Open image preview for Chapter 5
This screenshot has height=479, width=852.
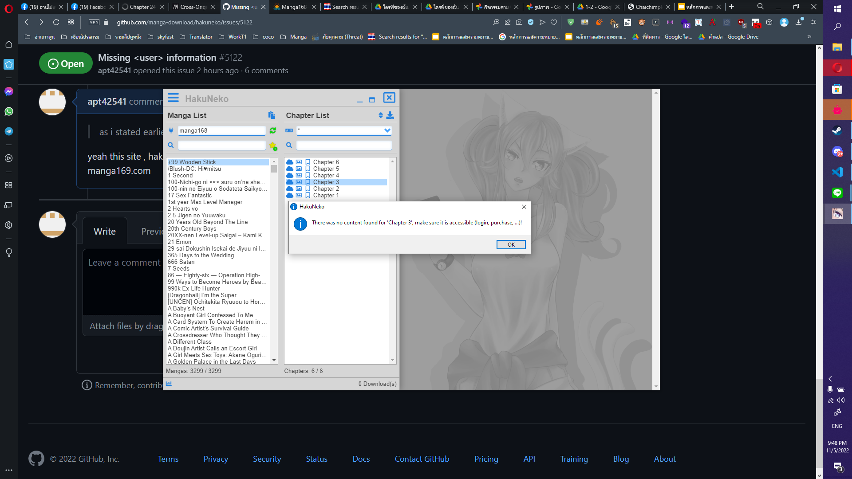pyautogui.click(x=299, y=169)
